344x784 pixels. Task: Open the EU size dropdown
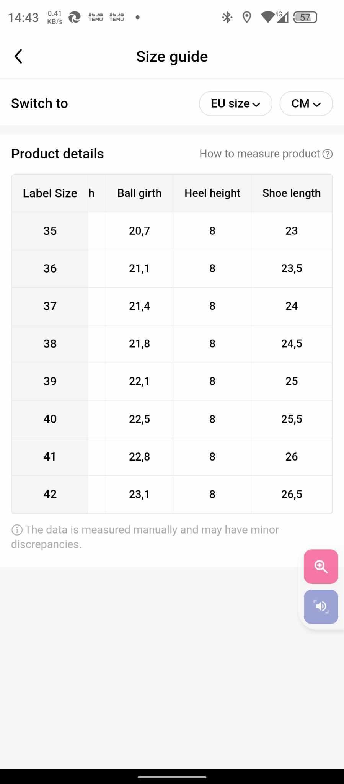236,103
